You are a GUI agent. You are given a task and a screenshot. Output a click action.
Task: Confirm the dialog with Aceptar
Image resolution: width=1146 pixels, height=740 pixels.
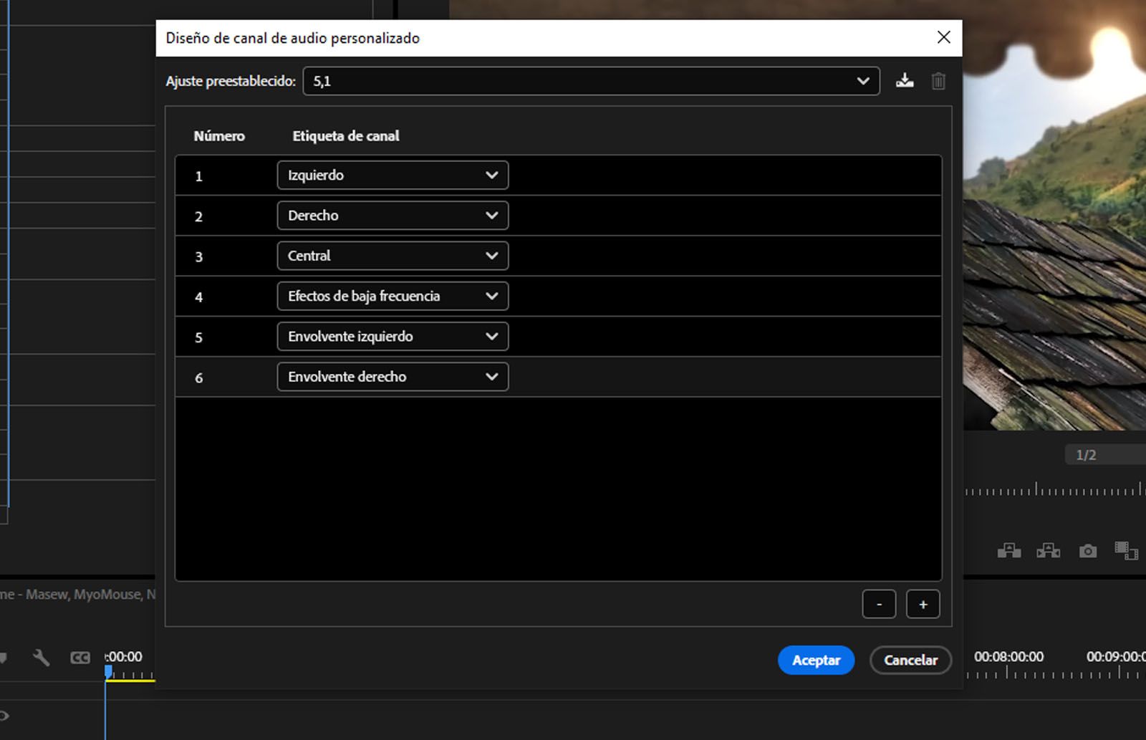coord(816,660)
